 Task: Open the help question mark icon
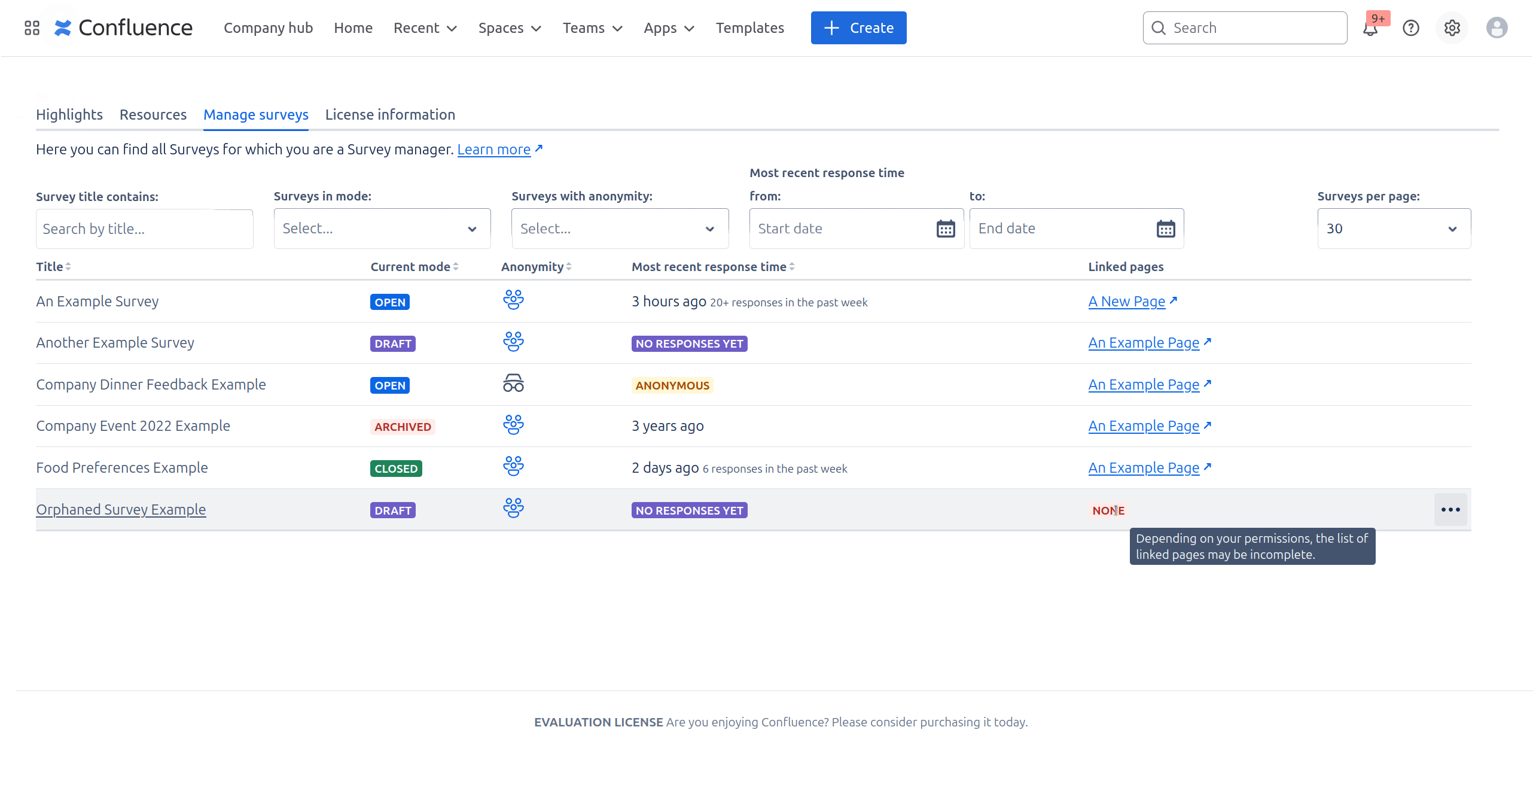tap(1411, 28)
